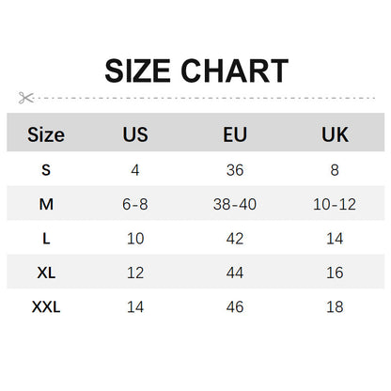Click the SIZE CHART title
391x391 pixels.
coord(196,70)
